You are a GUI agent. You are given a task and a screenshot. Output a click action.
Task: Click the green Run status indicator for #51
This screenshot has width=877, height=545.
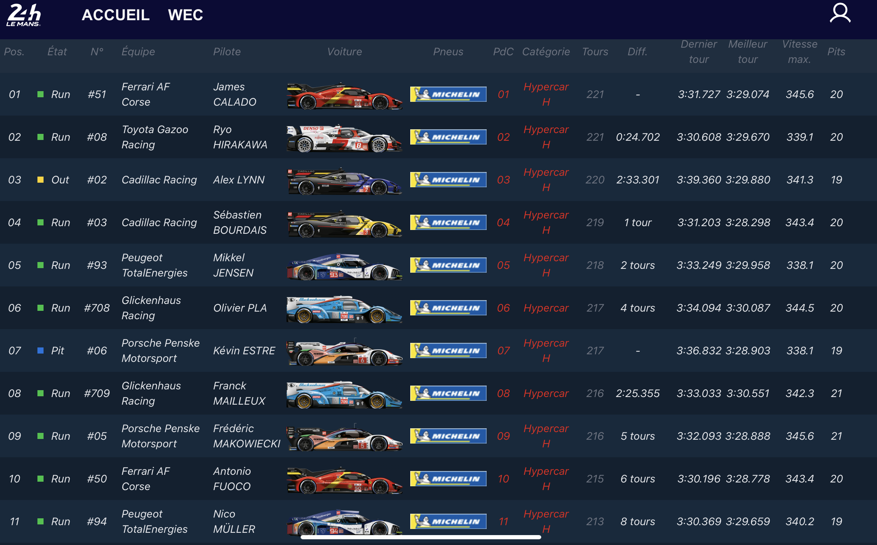[x=40, y=94]
